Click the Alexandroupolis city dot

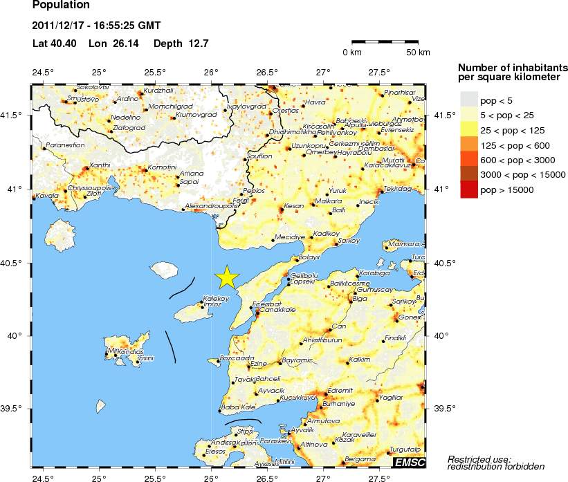point(183,210)
